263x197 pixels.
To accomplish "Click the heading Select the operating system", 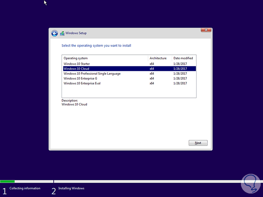I will pos(96,45).
